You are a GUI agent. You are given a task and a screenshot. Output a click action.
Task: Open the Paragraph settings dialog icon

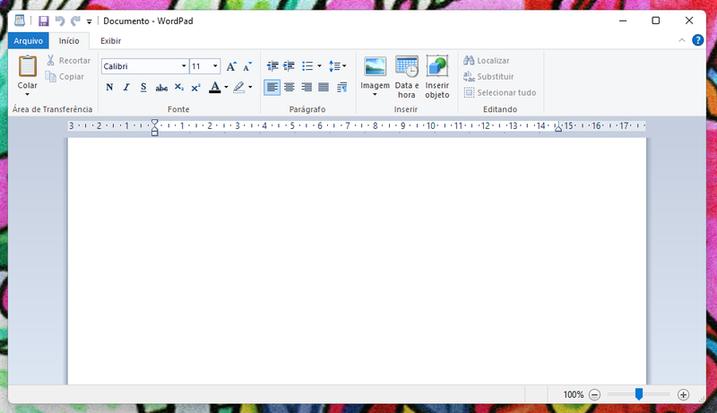342,87
